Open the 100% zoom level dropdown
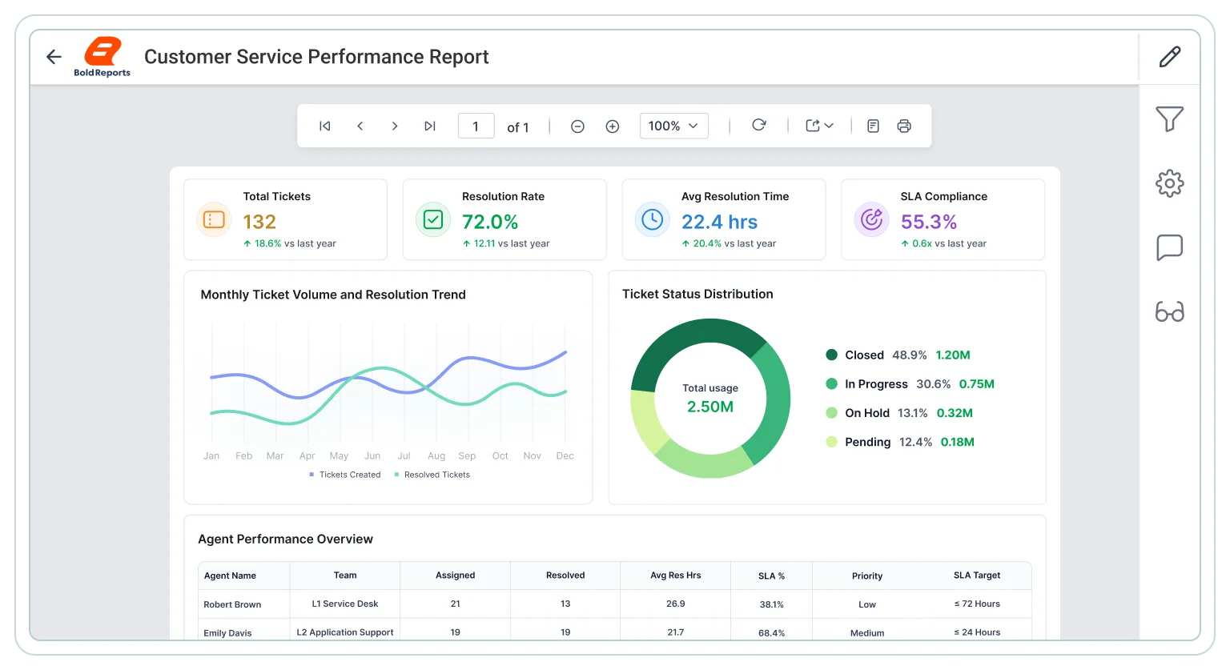 tap(674, 126)
